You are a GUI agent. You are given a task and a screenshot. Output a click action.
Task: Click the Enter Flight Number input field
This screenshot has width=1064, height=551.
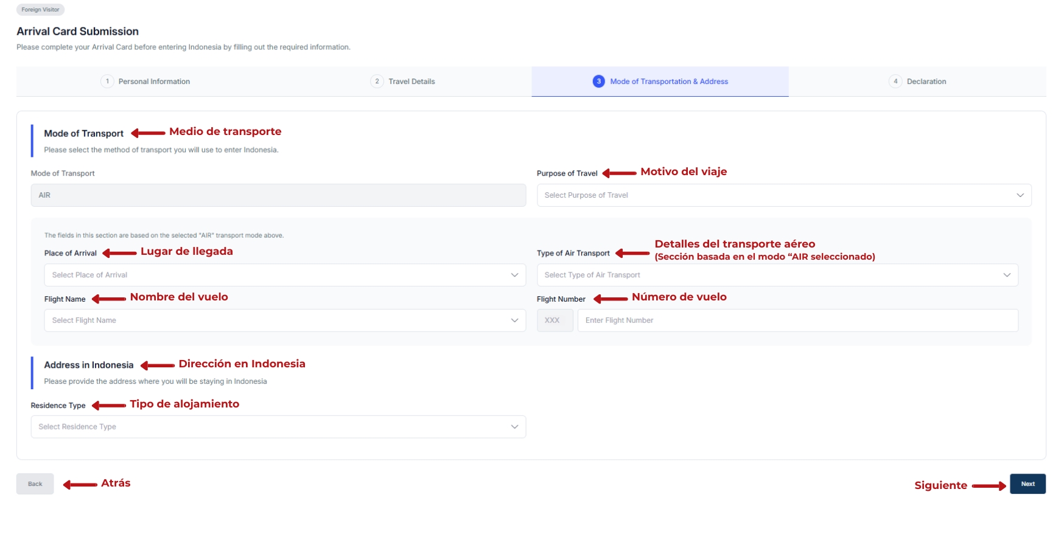point(797,321)
